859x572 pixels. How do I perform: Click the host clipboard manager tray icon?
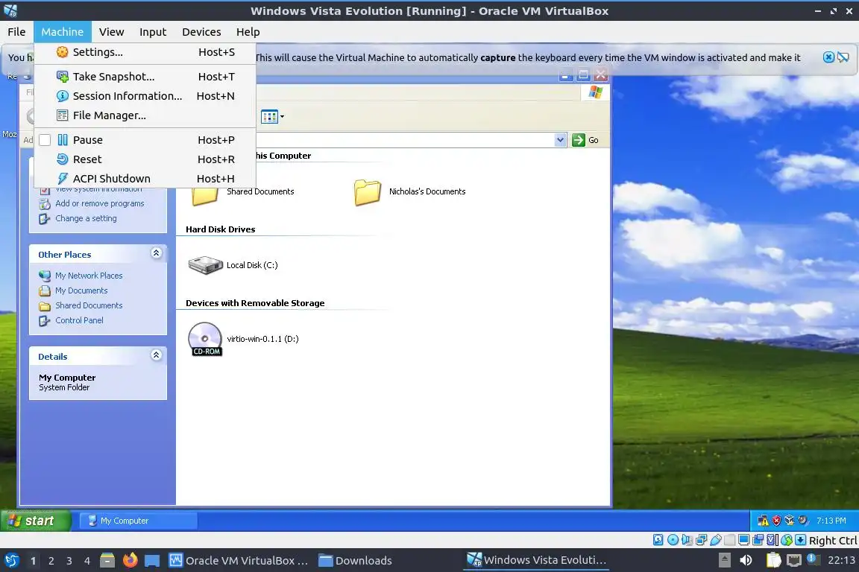[x=773, y=561]
